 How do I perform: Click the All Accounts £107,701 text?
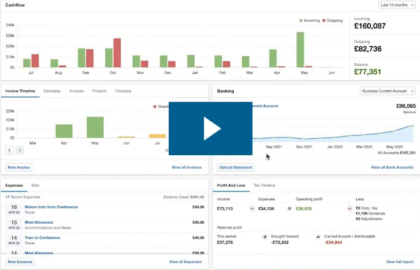coord(397,153)
